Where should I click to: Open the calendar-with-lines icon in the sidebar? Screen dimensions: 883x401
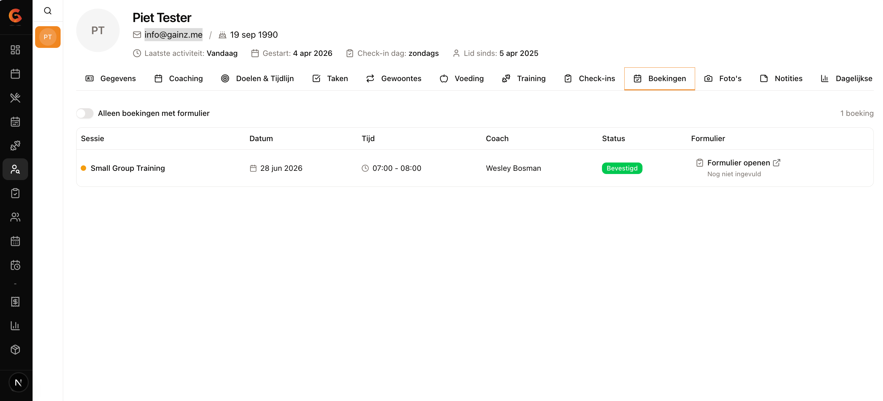[x=15, y=122]
